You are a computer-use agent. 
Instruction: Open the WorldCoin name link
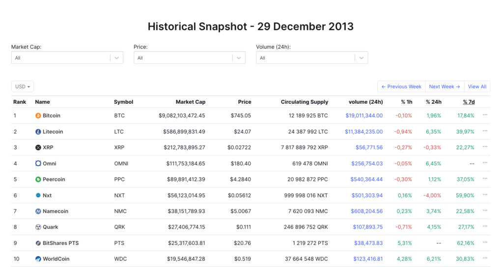(56, 259)
